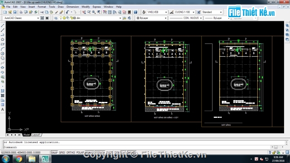Click the Open file icon
This screenshot has height=163, width=290.
[10, 12]
